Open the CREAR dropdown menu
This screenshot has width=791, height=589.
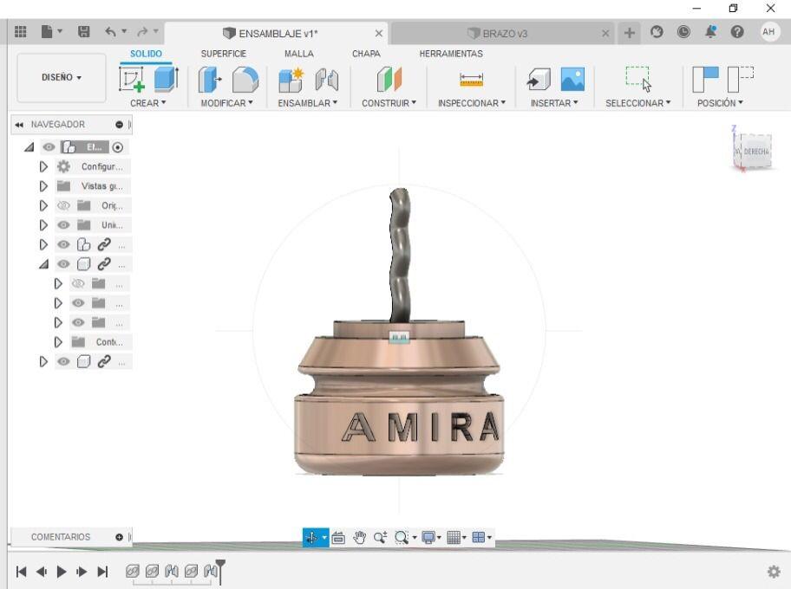[x=147, y=103]
